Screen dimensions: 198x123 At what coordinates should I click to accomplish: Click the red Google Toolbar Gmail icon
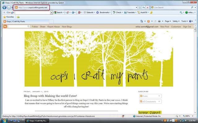click(x=79, y=12)
